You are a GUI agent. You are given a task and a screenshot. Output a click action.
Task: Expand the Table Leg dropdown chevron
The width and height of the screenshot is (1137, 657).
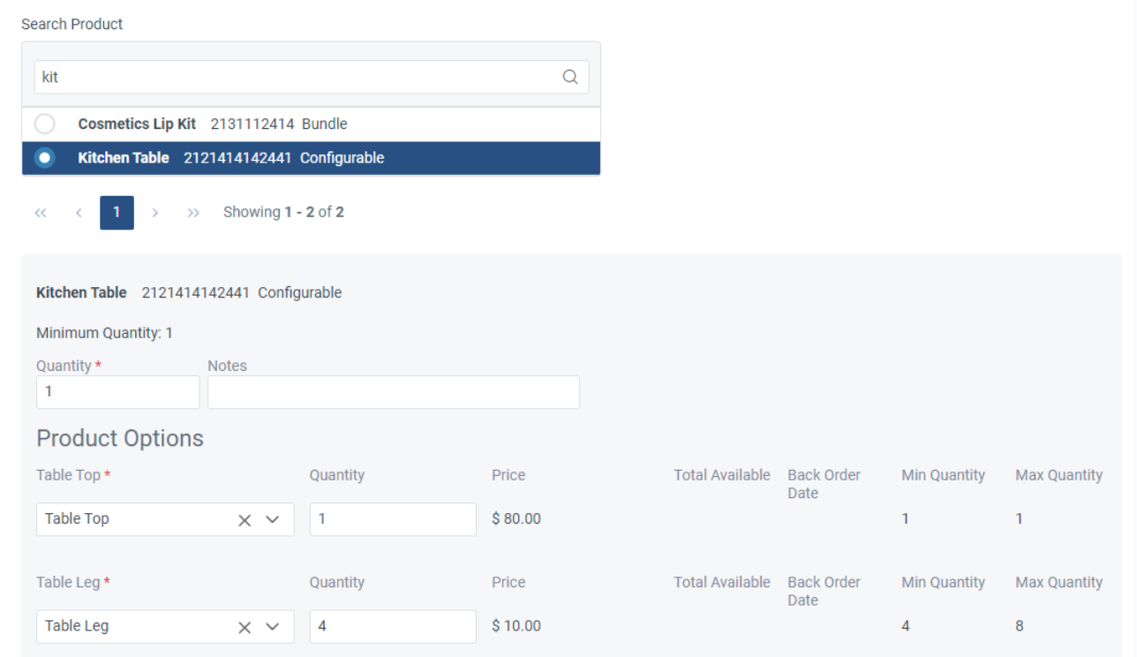(x=273, y=627)
